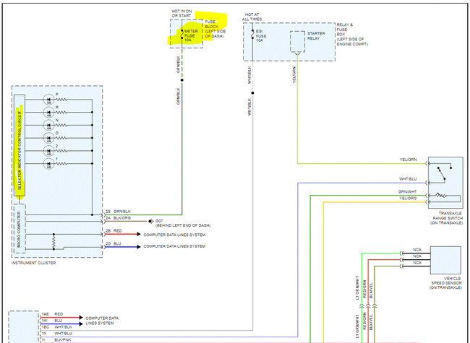Click the 'METER FUSE 10A' label
This screenshot has height=343, width=470.
[x=191, y=35]
